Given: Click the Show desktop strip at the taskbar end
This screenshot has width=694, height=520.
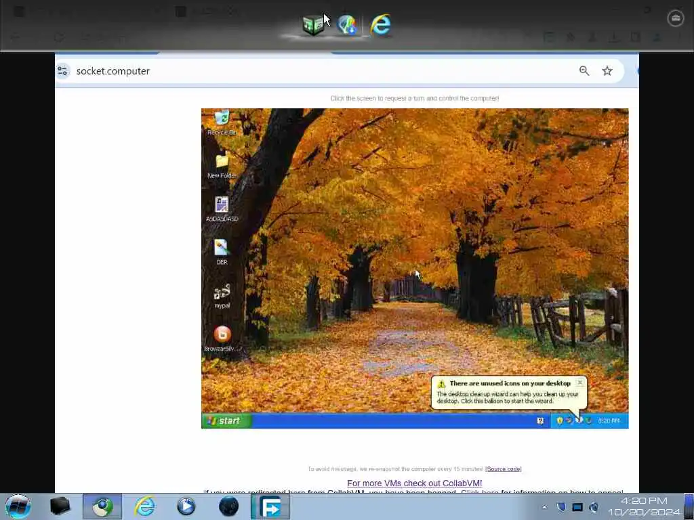Looking at the screenshot, I should point(689,506).
